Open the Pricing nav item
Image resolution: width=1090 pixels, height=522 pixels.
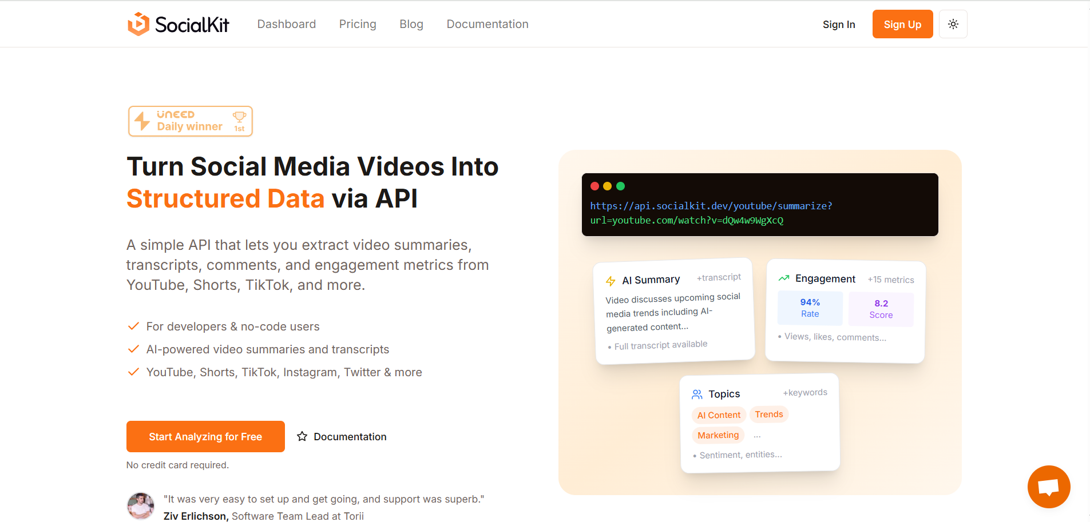pos(358,24)
